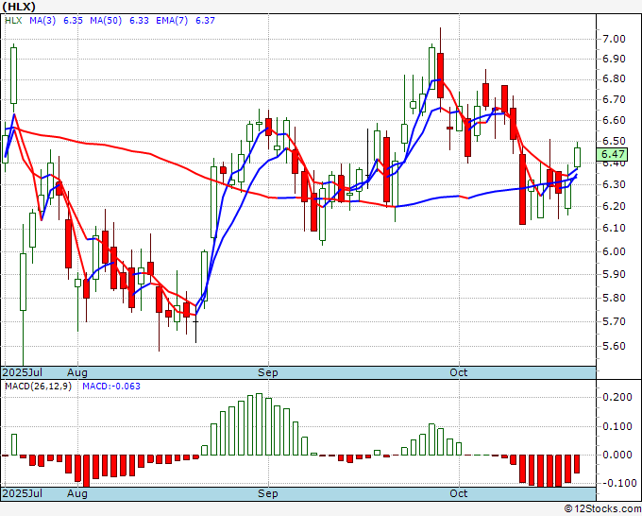Click the MA(50) legend label
Screen dimensions: 642x516
click(106, 21)
